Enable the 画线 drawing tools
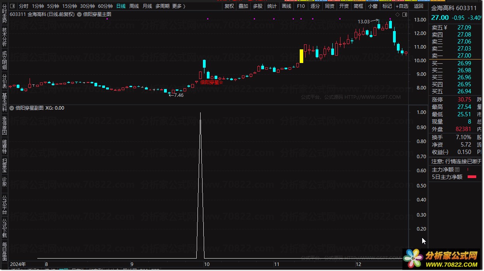This screenshot has width=484, height=271. [x=287, y=6]
